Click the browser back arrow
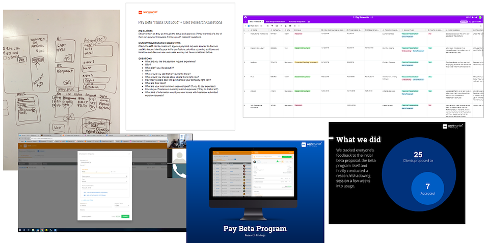Image resolution: width=489 pixels, height=243 pixels. [x=19, y=138]
